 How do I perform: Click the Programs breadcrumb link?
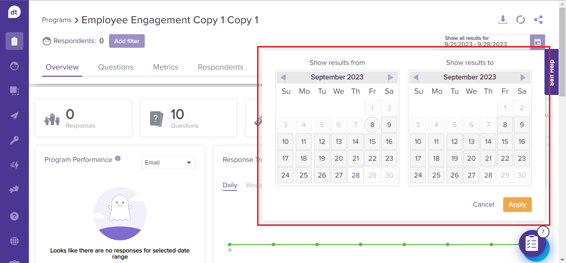tap(57, 20)
